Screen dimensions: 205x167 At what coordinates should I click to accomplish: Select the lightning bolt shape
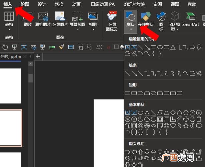coord(179,126)
